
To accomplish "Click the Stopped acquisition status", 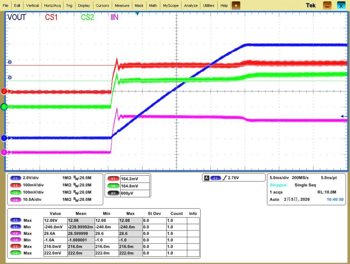I will tap(278, 185).
